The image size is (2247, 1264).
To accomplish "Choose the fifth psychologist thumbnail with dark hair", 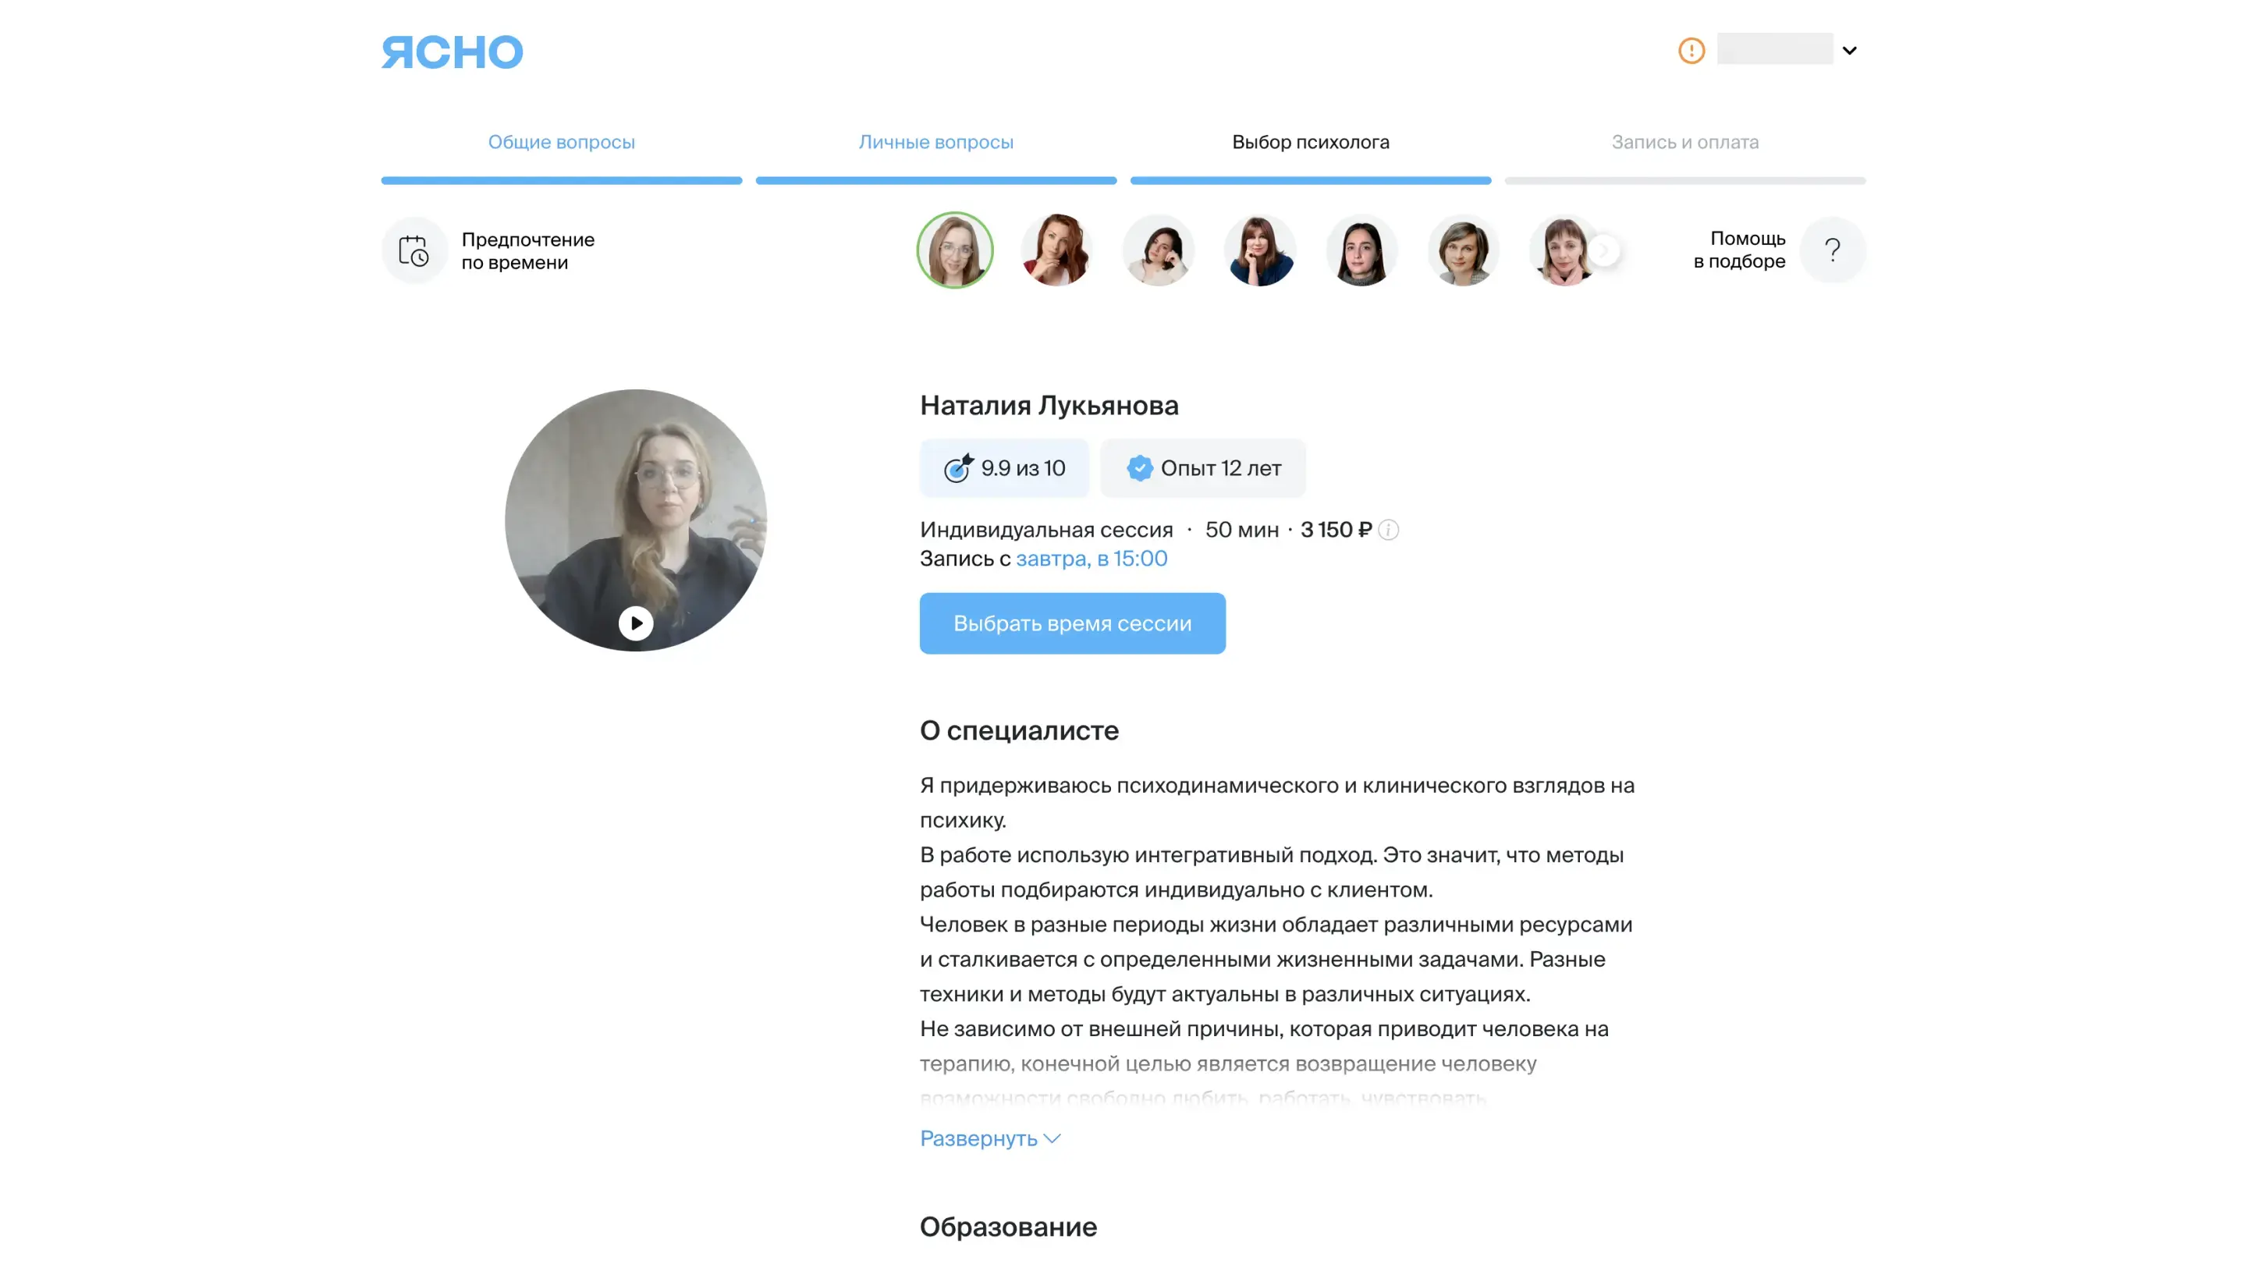I will click(1361, 250).
